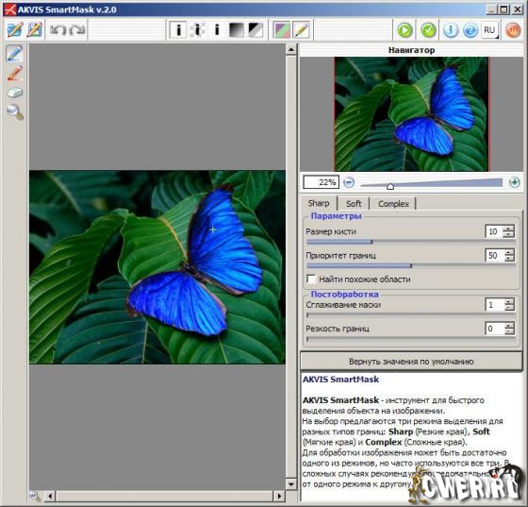Image resolution: width=528 pixels, height=507 pixels.
Task: Switch to the Sharp tab
Action: pos(319,203)
